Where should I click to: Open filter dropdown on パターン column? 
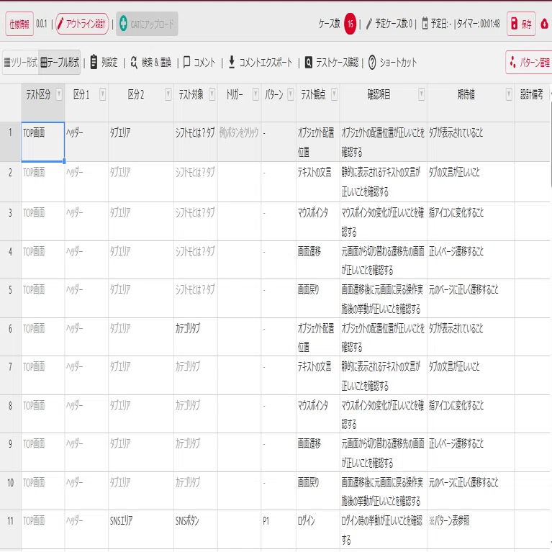pyautogui.click(x=291, y=94)
